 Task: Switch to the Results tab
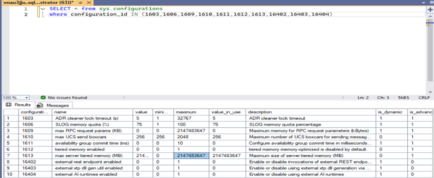[19, 105]
